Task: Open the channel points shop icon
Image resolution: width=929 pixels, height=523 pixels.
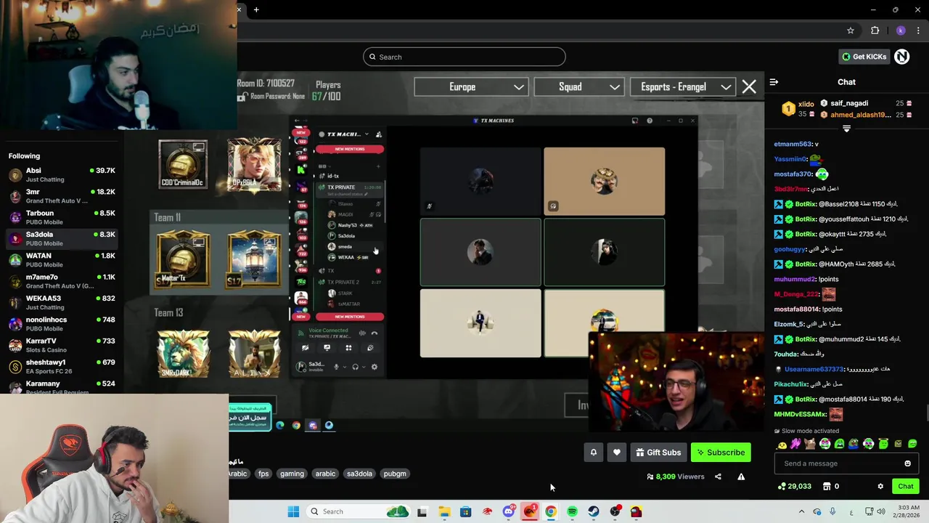Action: [x=827, y=487]
